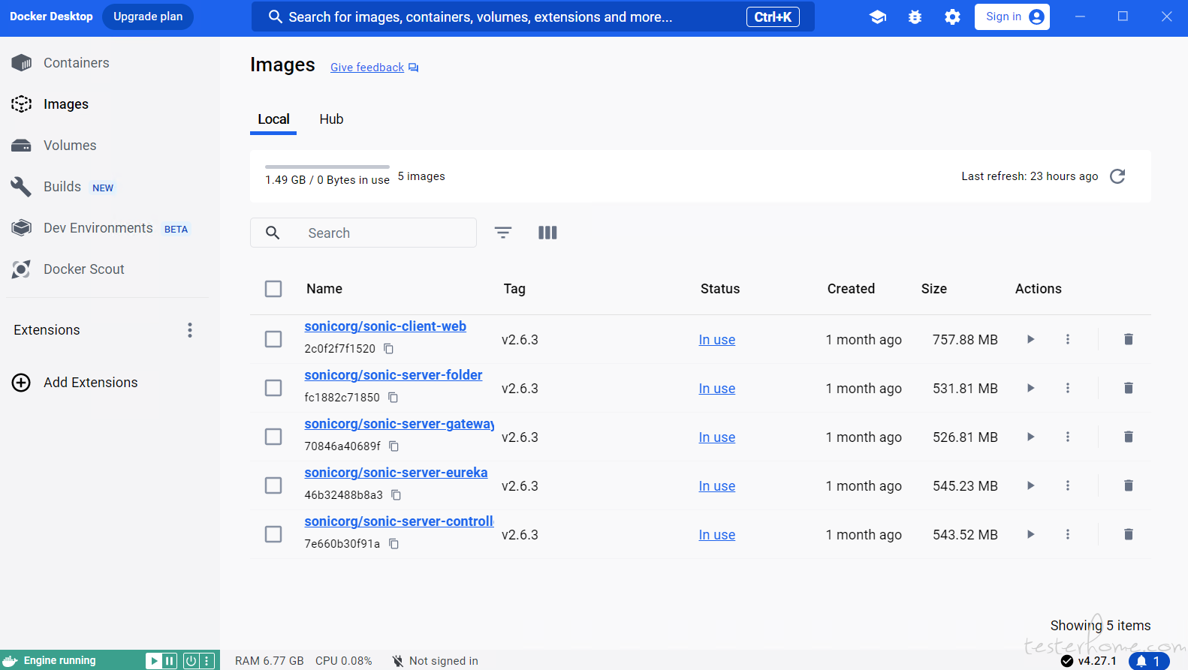Check the sonic-client-web row checkbox
Screen dimensions: 1188x670
(x=273, y=339)
